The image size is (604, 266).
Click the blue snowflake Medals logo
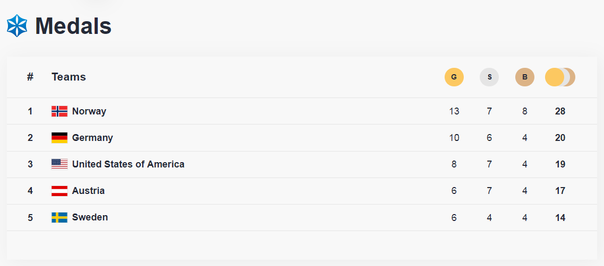point(17,26)
